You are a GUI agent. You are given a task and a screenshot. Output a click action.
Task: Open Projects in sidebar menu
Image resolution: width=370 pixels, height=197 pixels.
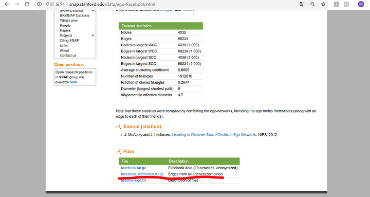click(66, 35)
